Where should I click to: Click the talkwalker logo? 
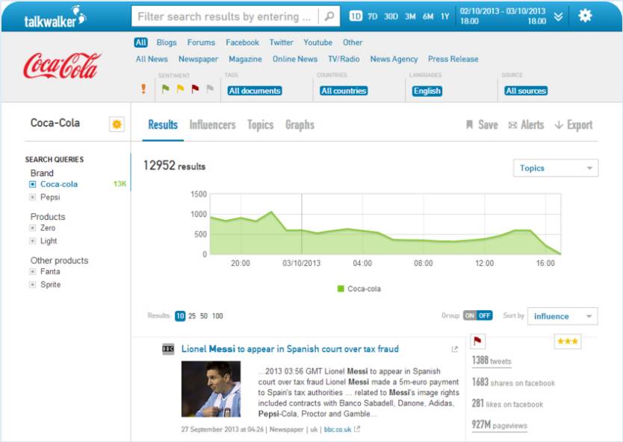pyautogui.click(x=55, y=16)
